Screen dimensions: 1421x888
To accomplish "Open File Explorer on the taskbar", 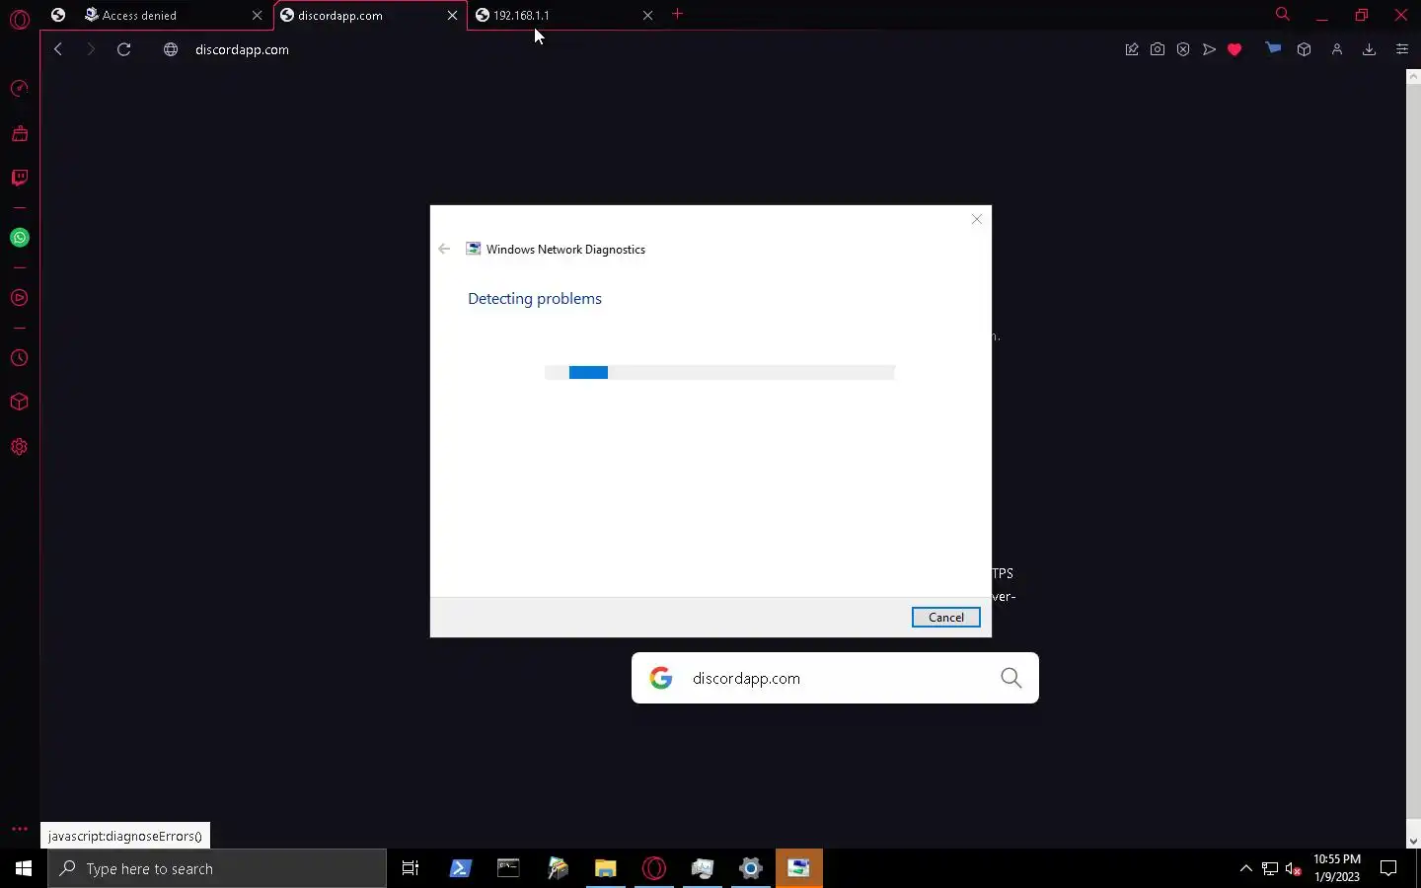I will pyautogui.click(x=605, y=868).
